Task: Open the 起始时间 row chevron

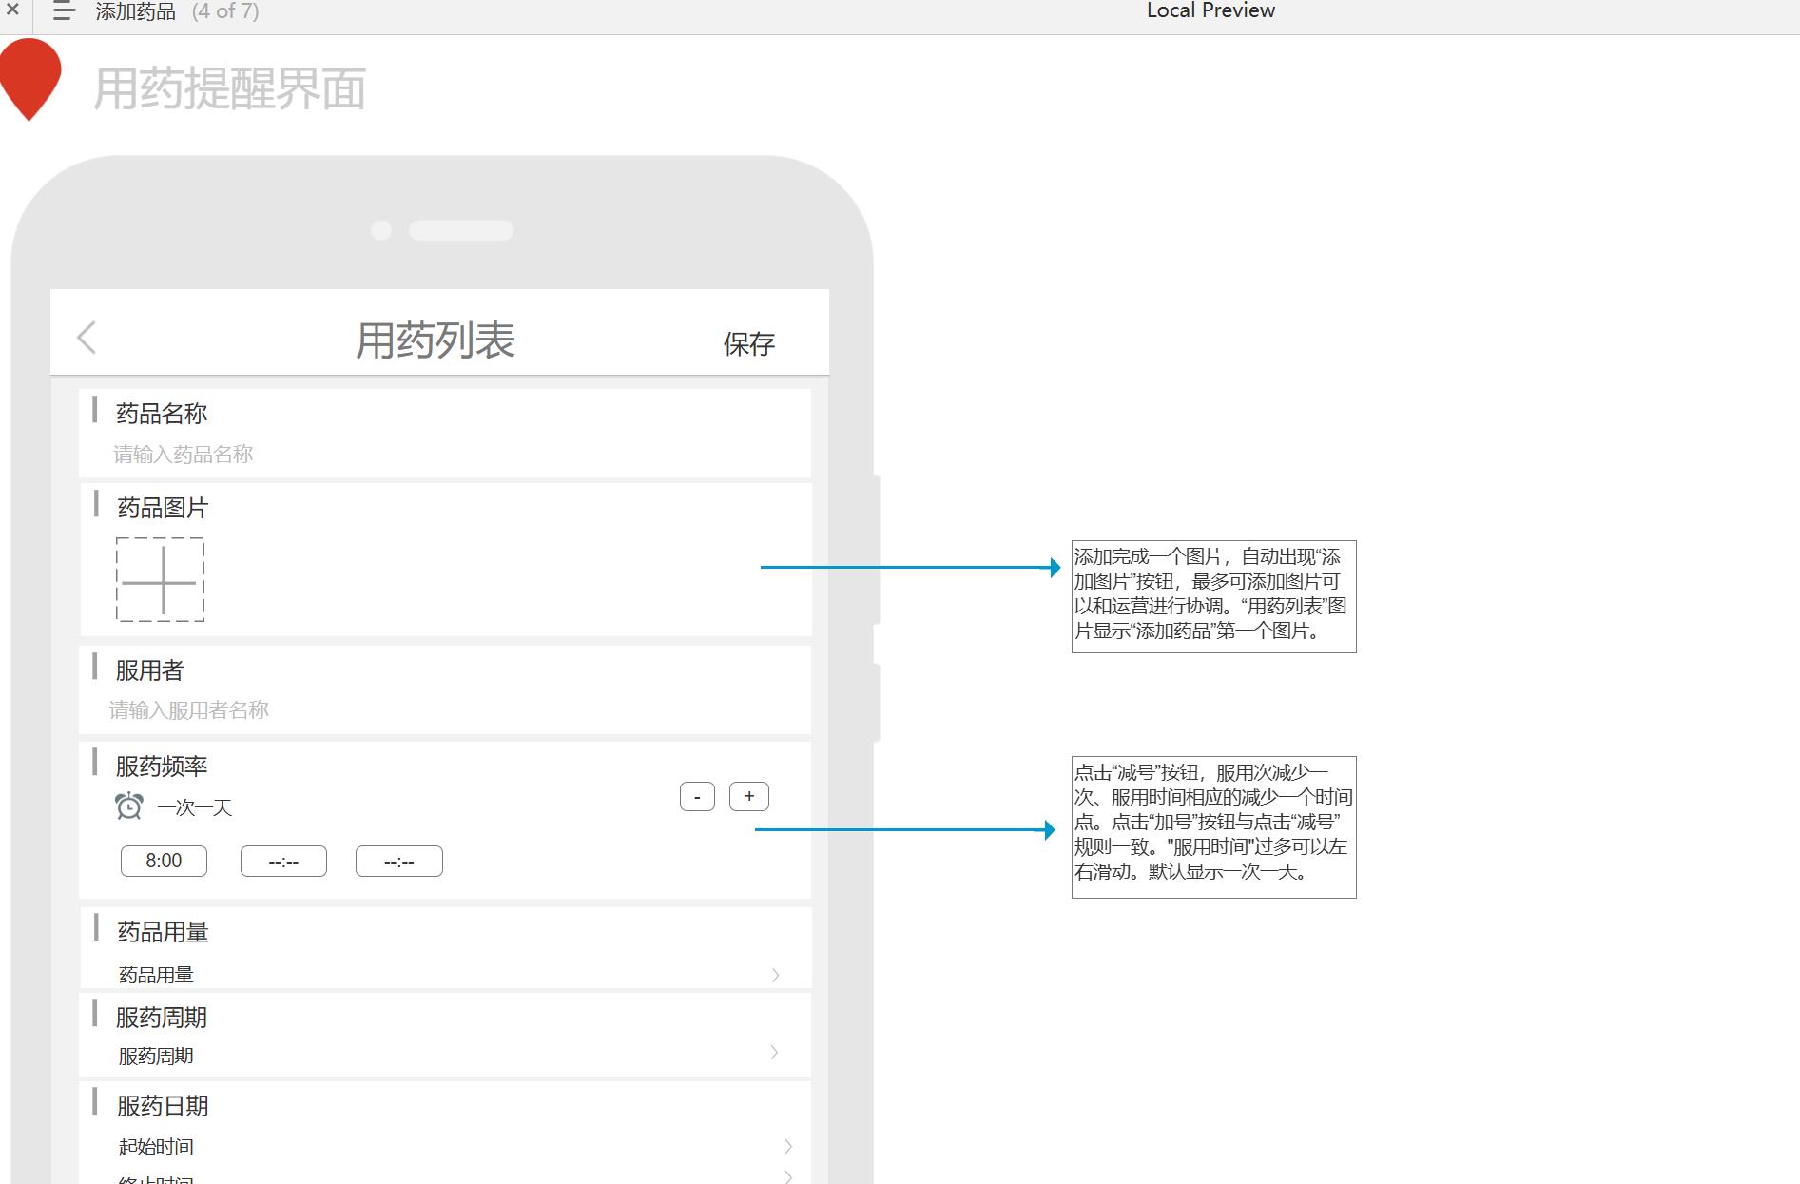Action: [x=788, y=1146]
